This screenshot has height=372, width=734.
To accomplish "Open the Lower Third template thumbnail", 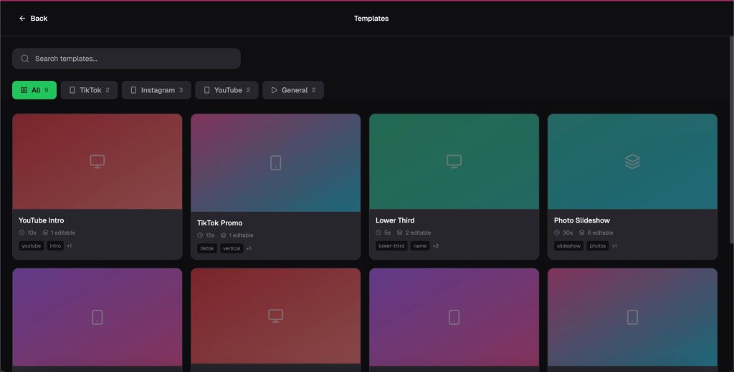I will point(454,161).
